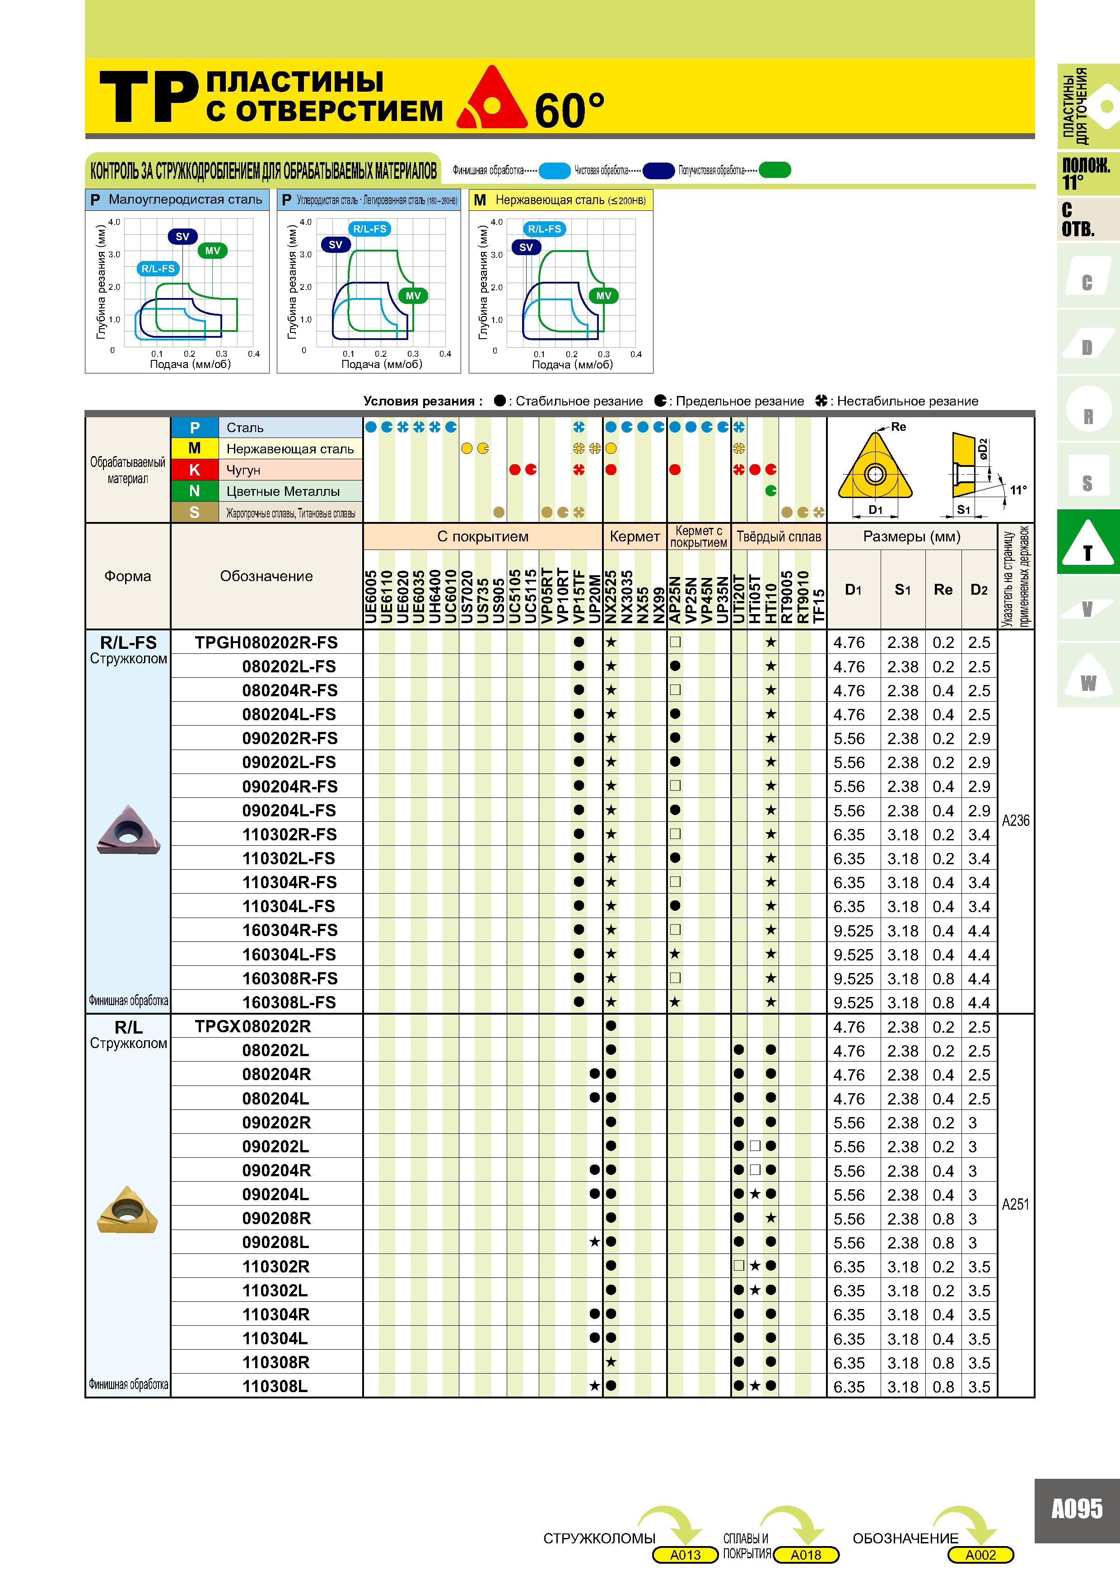
Task: Click the VP15TF grade column header
Action: [x=579, y=596]
